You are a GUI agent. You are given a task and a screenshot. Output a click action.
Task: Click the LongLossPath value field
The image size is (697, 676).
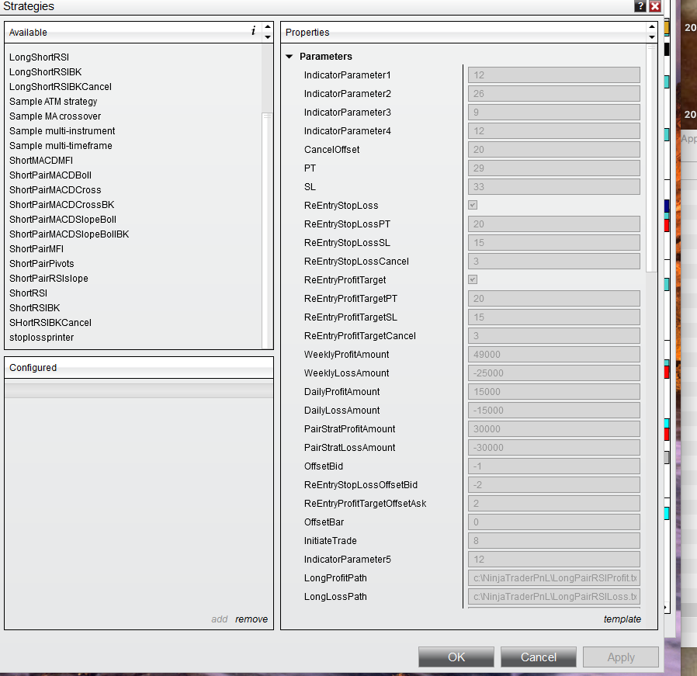pos(554,597)
